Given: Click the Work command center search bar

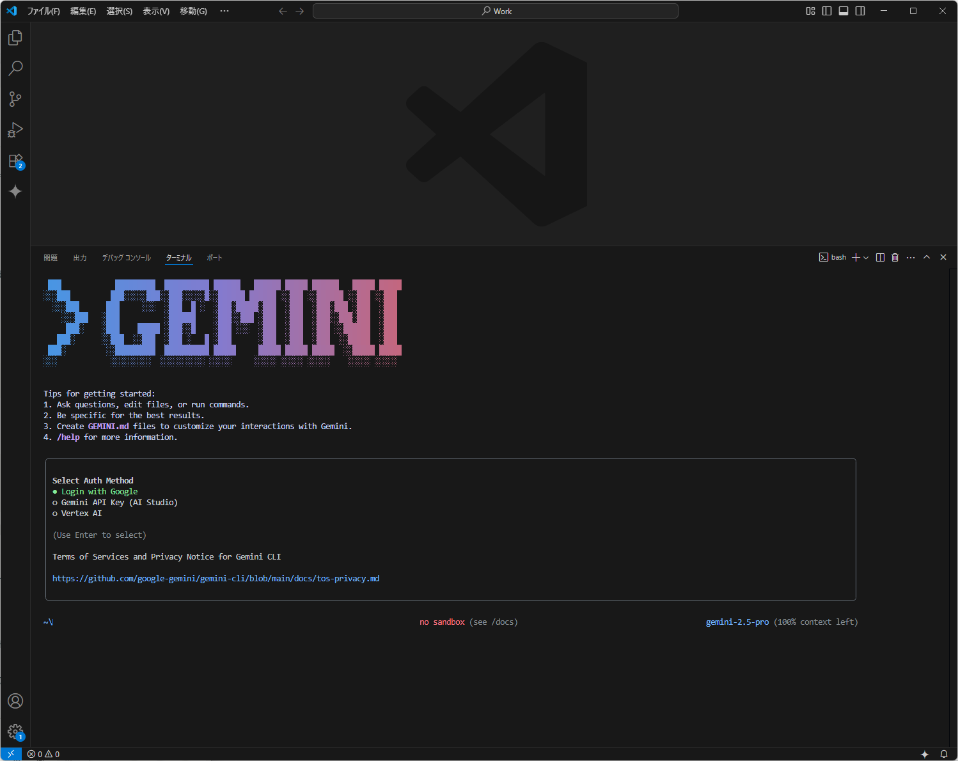Looking at the screenshot, I should (495, 11).
